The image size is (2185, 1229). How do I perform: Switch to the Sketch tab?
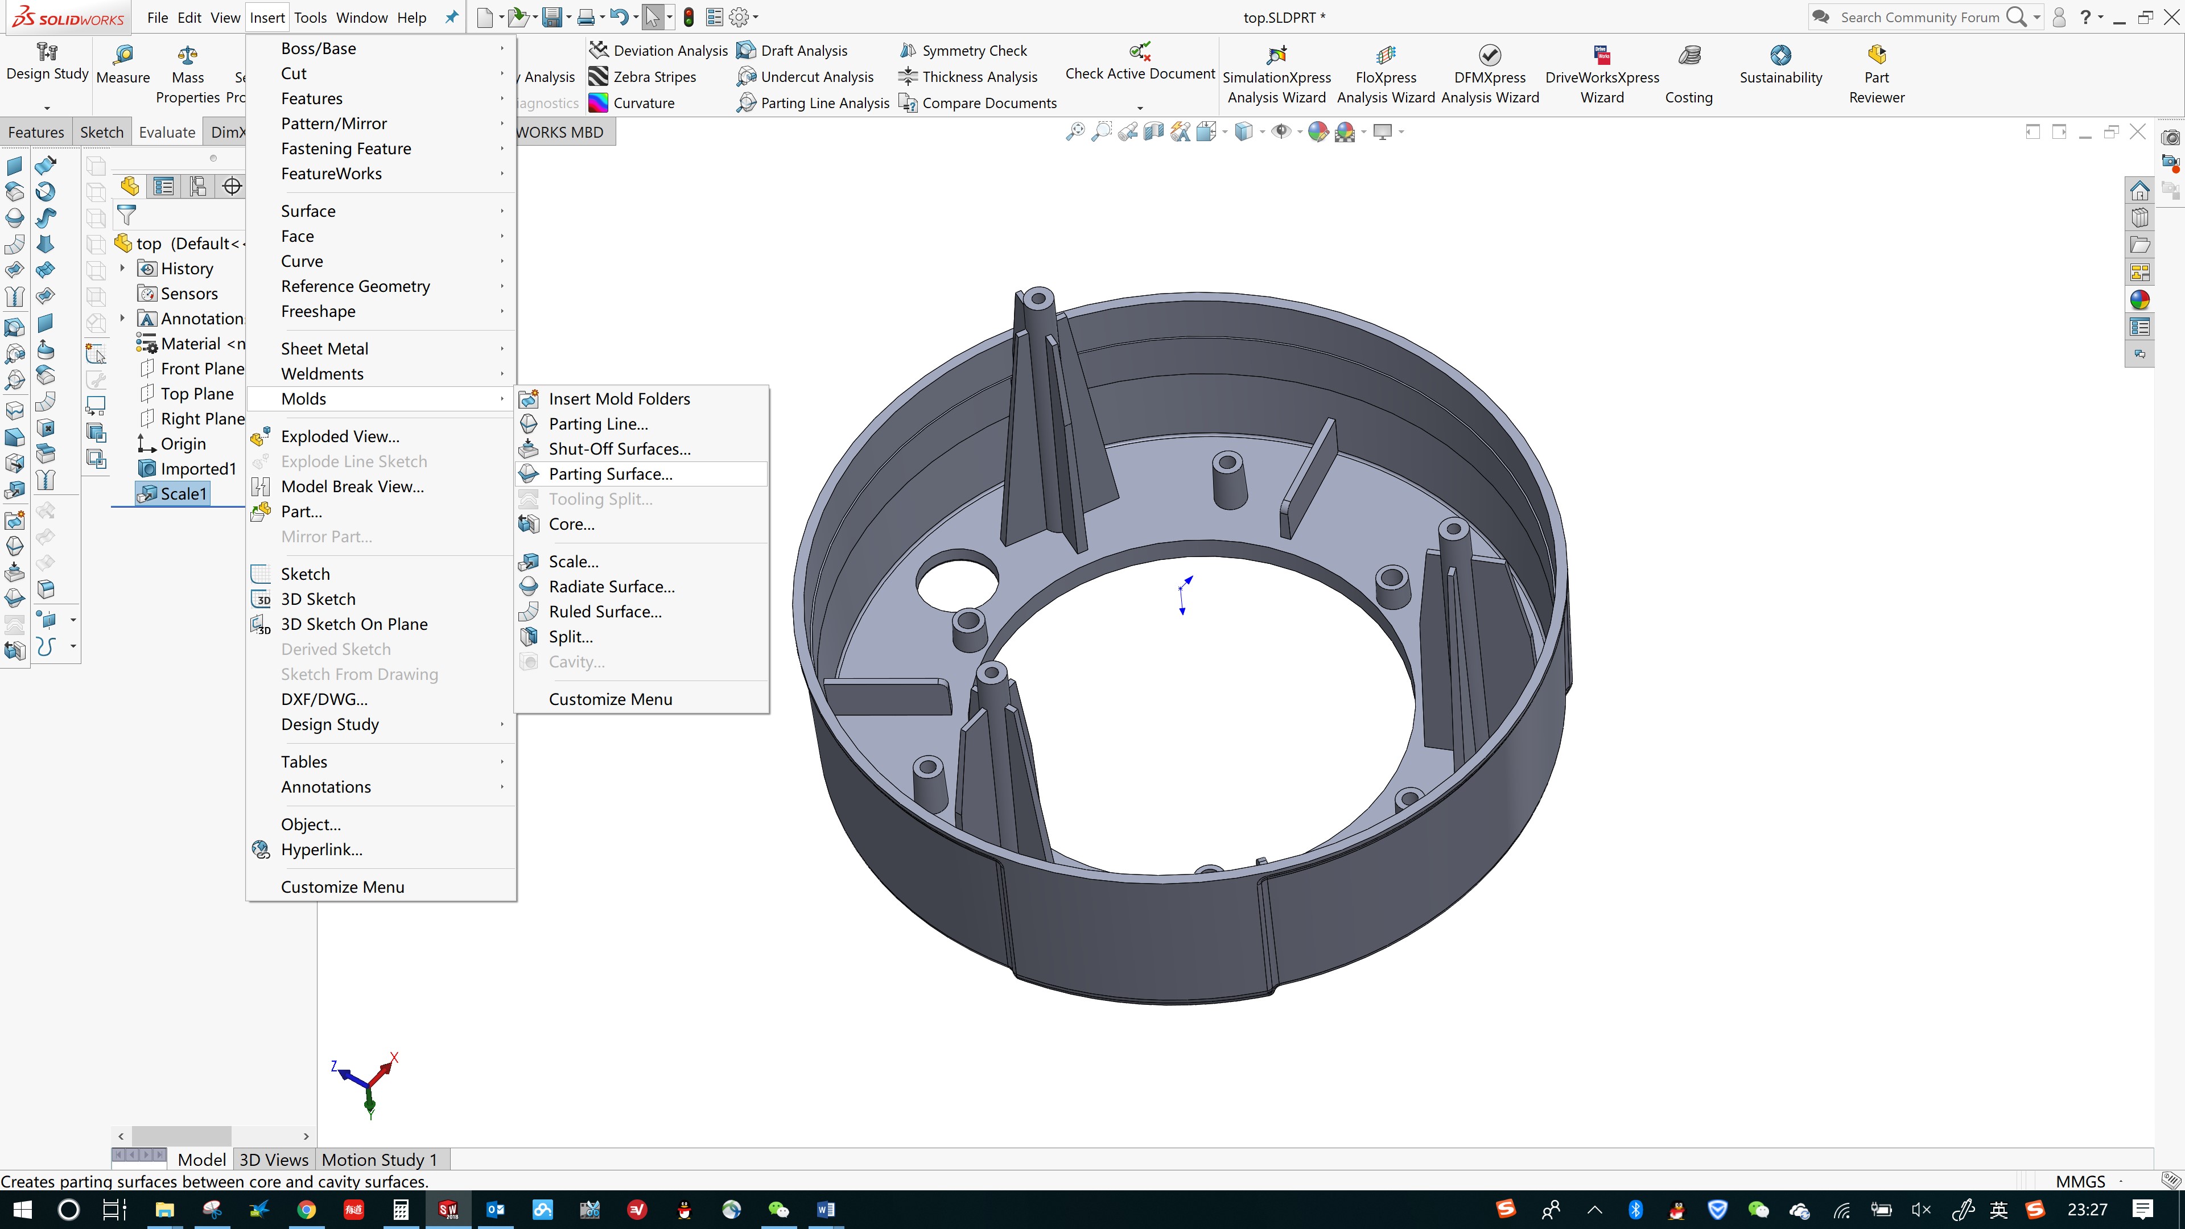[101, 133]
